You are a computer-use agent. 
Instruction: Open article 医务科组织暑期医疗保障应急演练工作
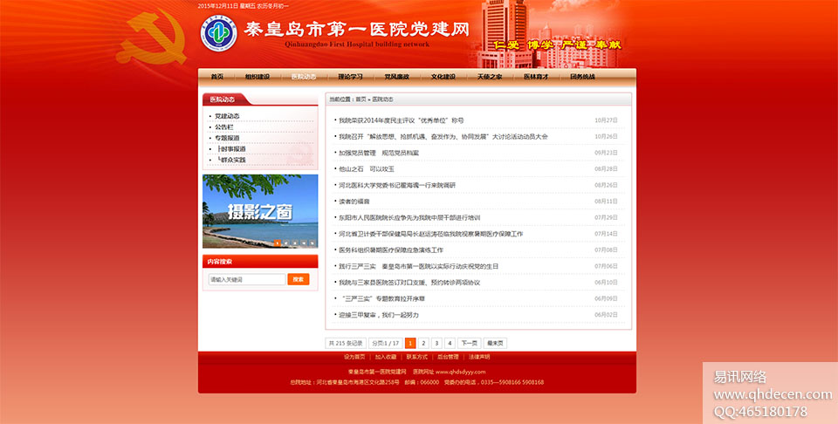tap(391, 250)
